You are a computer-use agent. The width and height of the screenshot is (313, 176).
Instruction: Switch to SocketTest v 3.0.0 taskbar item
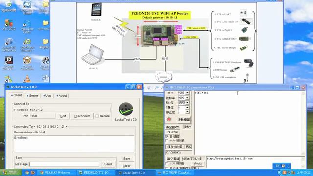(135, 173)
